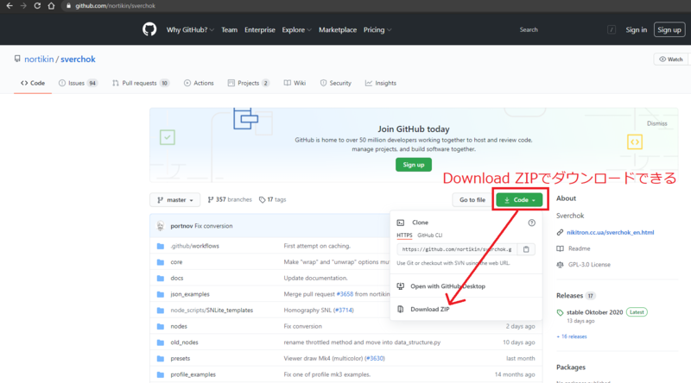Viewport: 691px width, 383px height.
Task: Dismiss the Join GitHub today banner
Action: [x=656, y=123]
